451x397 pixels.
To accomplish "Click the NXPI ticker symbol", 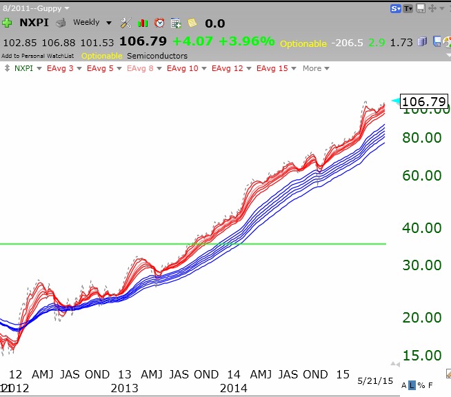I will click(x=34, y=23).
